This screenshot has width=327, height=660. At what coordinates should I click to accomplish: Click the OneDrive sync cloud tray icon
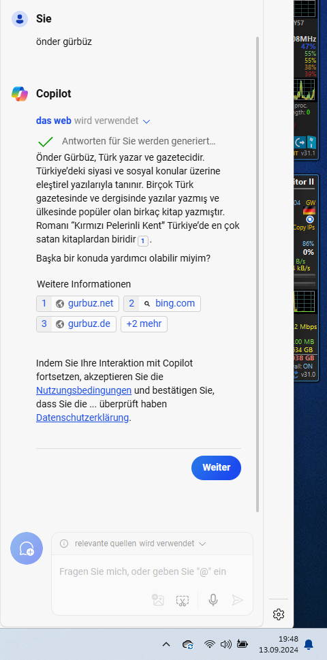point(188,644)
